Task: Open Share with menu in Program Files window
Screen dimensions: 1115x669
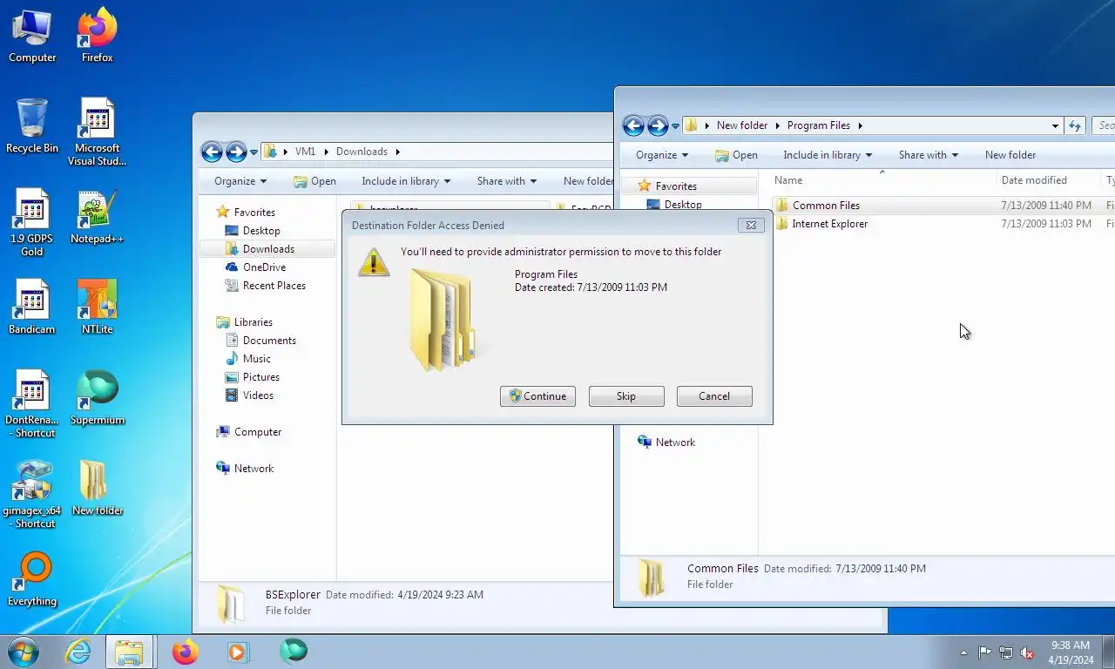Action: coord(929,155)
